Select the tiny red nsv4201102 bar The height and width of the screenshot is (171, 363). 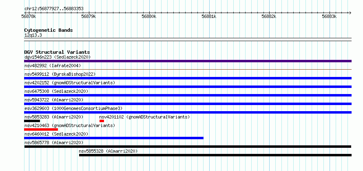click(x=102, y=121)
